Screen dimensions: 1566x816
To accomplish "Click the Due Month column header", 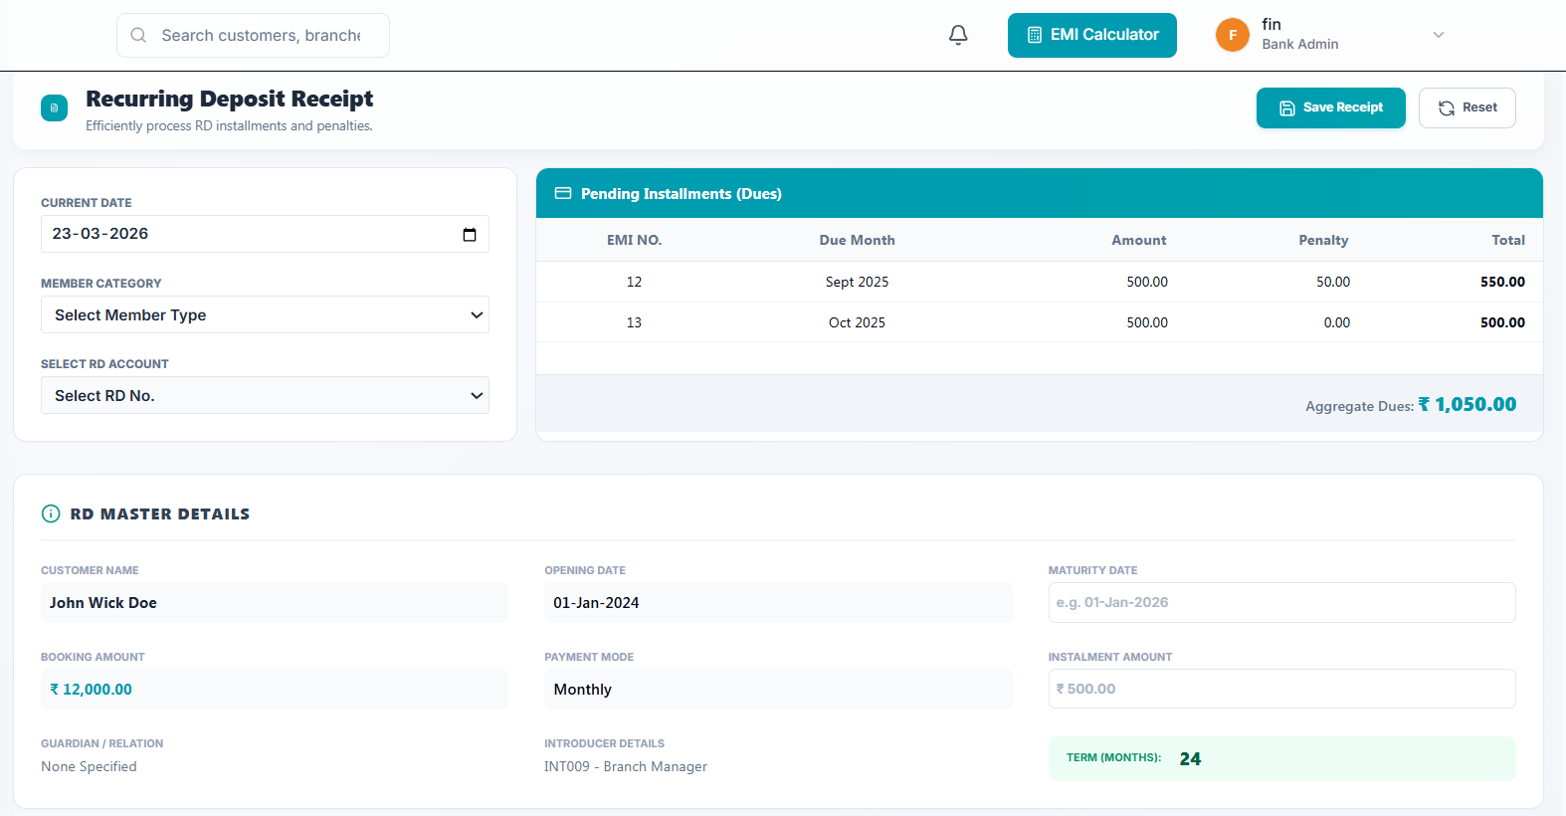I will [x=857, y=240].
